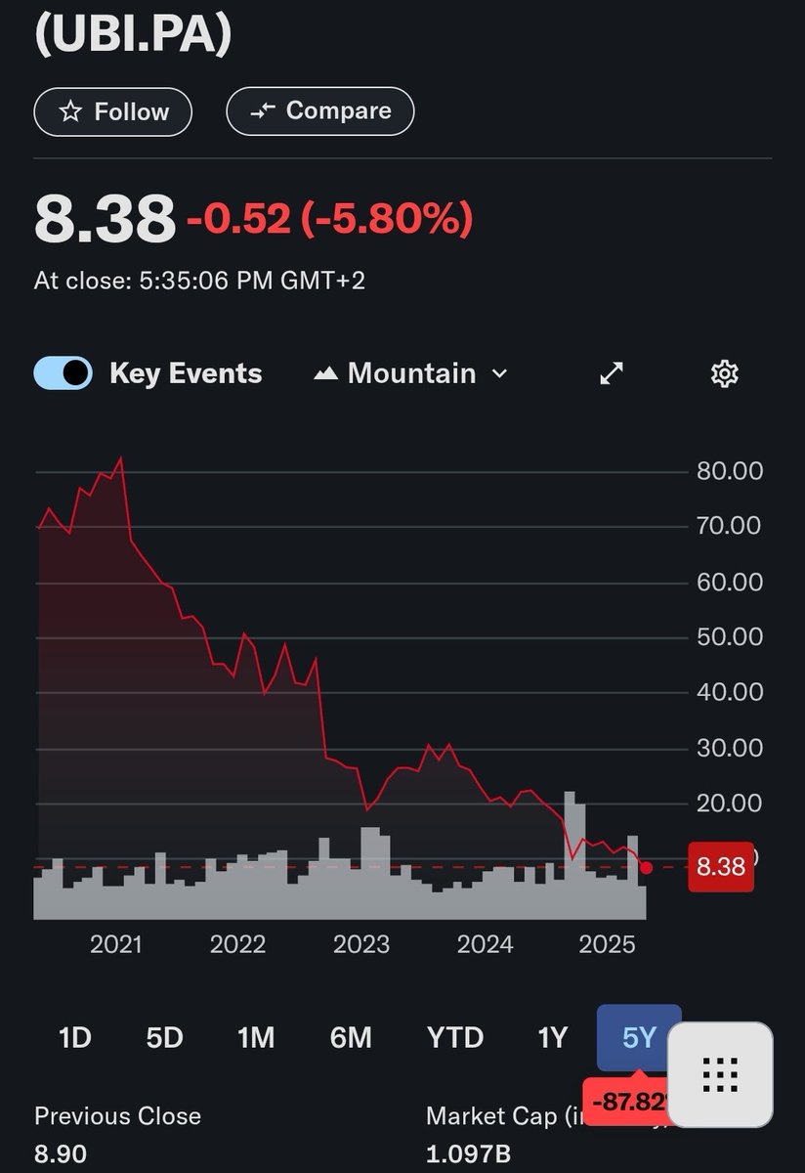Tap the floating keypad grid button
The image size is (805, 1173).
coord(720,1074)
